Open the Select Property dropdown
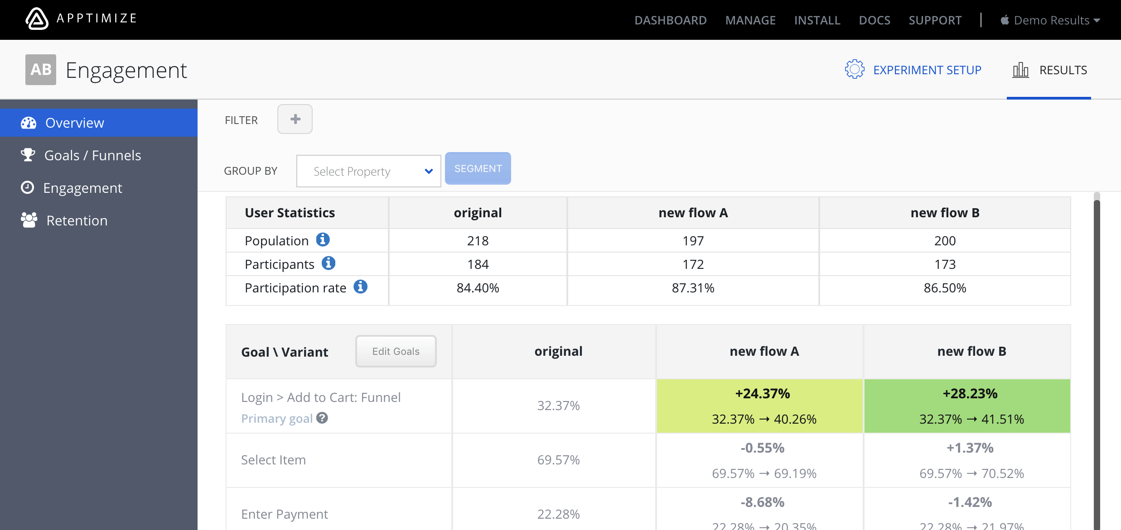1121x530 pixels. pos(368,171)
